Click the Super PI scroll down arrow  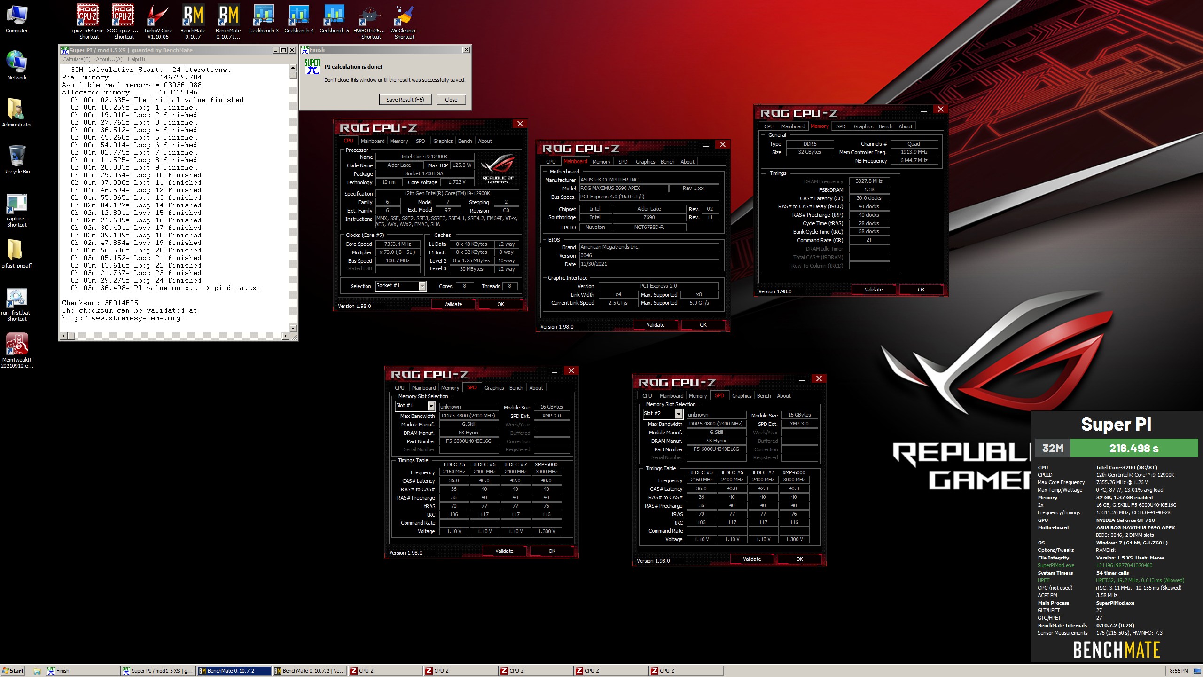tap(293, 328)
